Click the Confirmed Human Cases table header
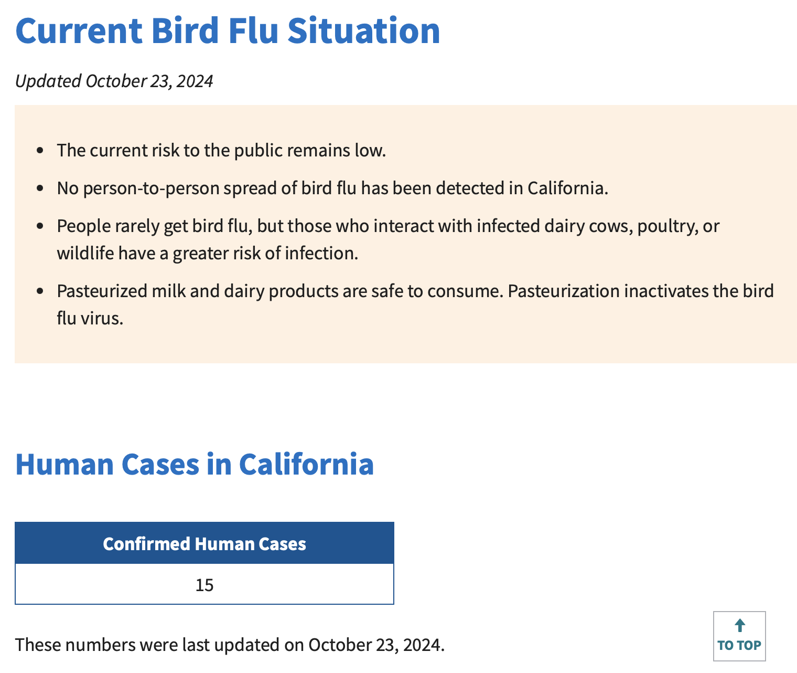Image resolution: width=797 pixels, height=673 pixels. (204, 544)
